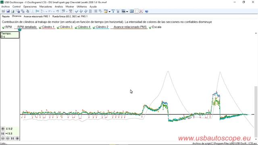Screen dimensions: 258x145
Task: Click the vertical scrollbar thumb
Action: (256, 111)
